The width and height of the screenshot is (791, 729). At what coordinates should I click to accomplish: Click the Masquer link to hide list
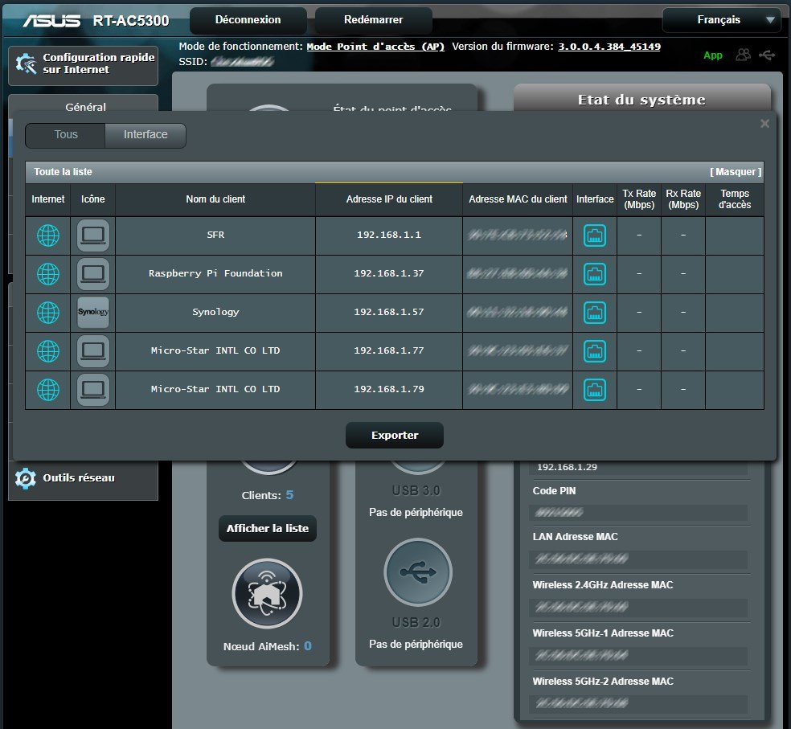click(x=736, y=172)
